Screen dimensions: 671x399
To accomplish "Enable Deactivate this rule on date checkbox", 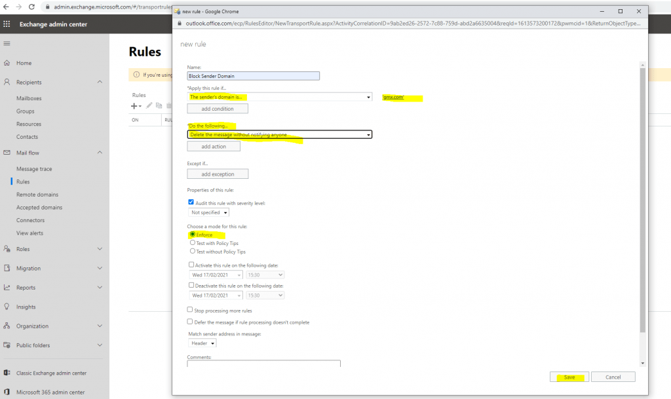I will pos(191,285).
